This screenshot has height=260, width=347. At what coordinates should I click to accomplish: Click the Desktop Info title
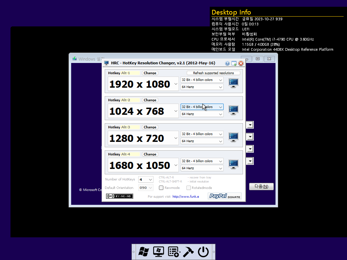click(x=231, y=12)
